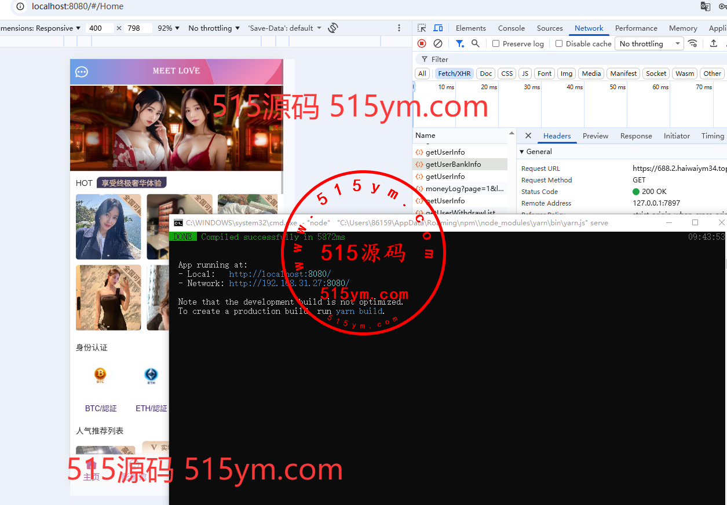Collapse the General headers section
The height and width of the screenshot is (505, 727).
(522, 152)
